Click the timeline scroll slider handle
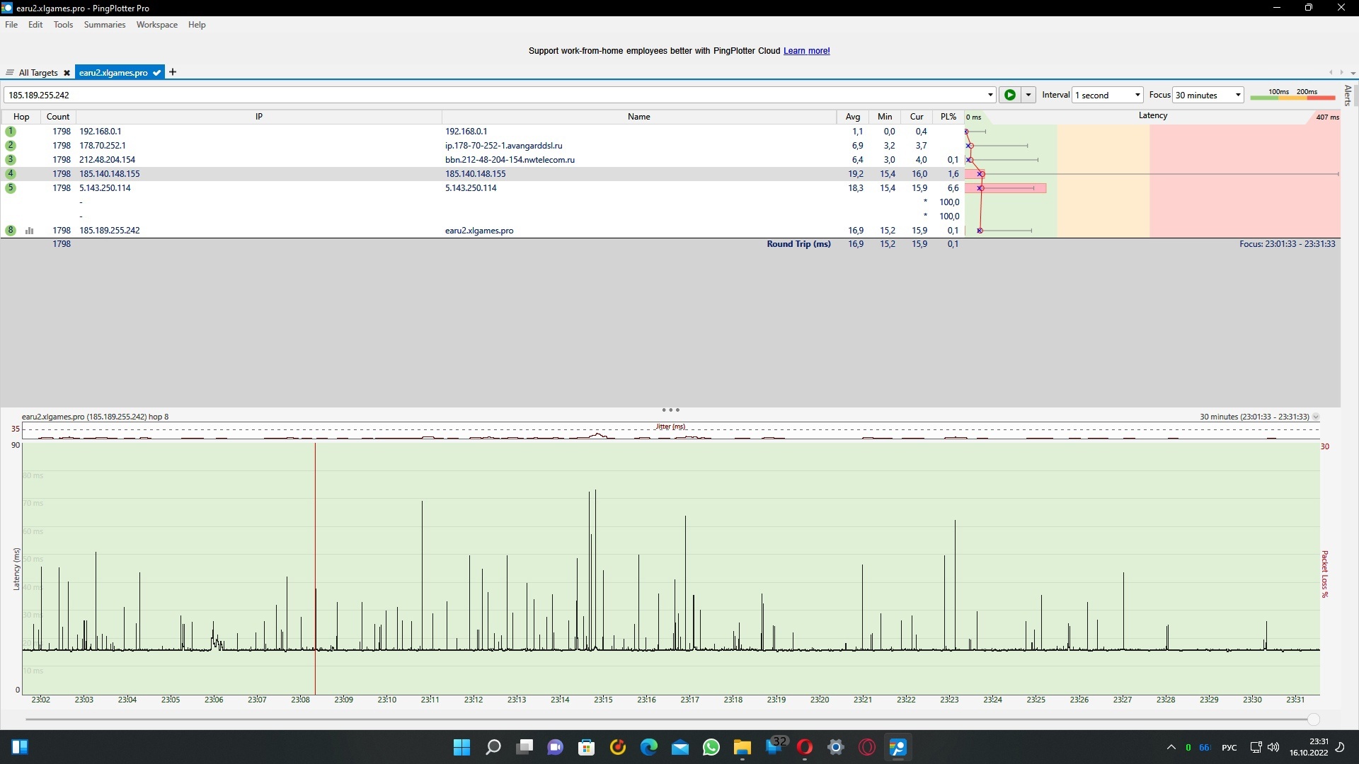 [x=1314, y=719]
